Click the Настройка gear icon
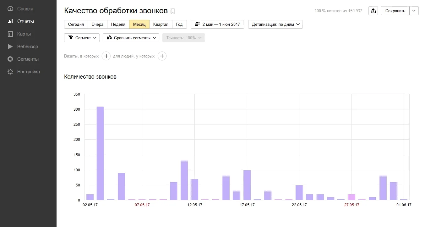The image size is (425, 227). (10, 72)
